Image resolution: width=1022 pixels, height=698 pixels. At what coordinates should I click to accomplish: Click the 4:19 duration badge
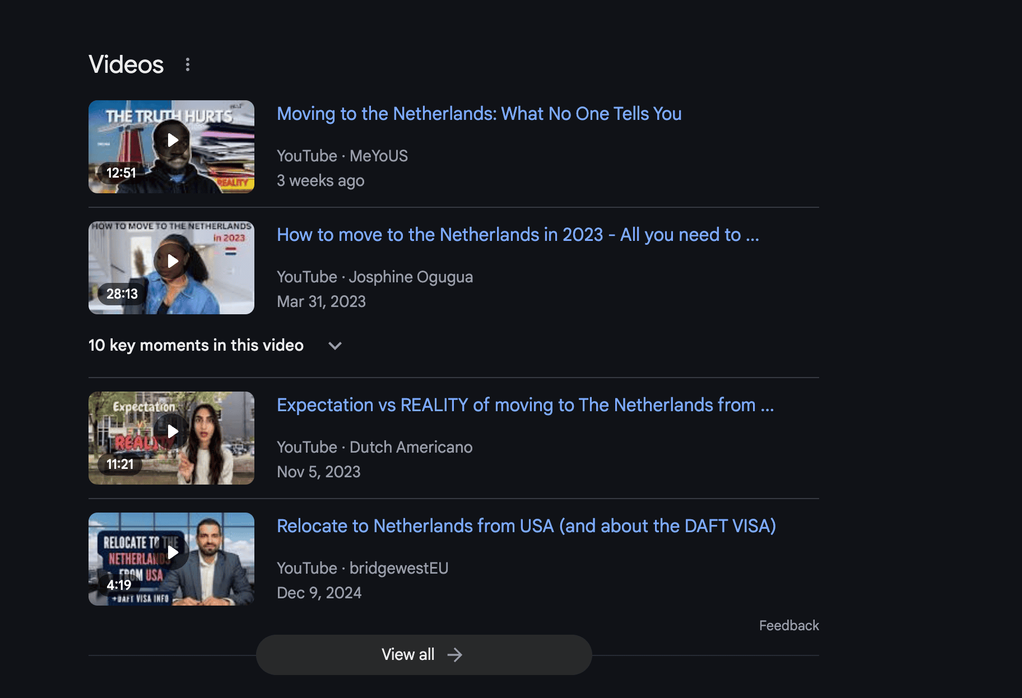(119, 584)
